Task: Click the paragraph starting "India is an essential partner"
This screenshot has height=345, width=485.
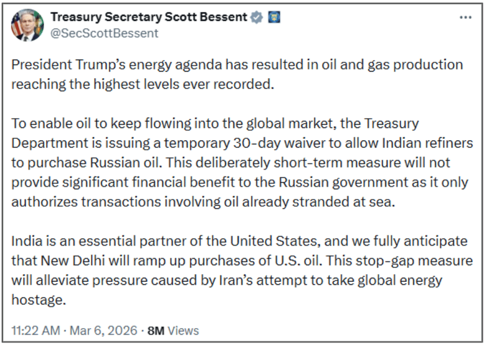Action: pos(236,271)
